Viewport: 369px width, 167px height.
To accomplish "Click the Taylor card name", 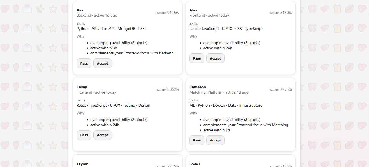I will tap(82, 164).
